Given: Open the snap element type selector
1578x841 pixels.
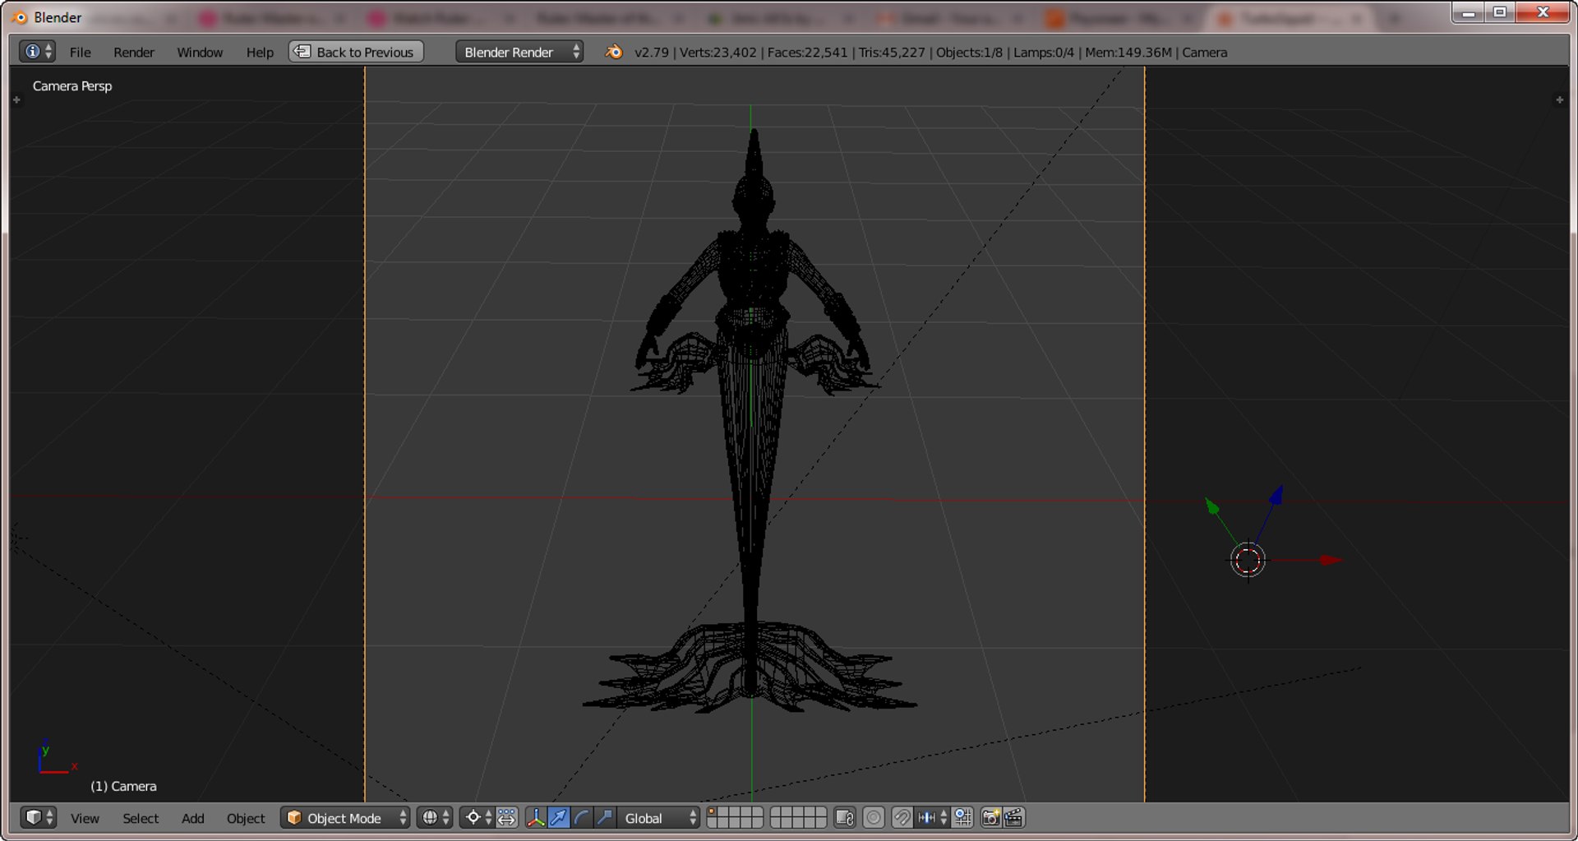Looking at the screenshot, I should click(932, 817).
